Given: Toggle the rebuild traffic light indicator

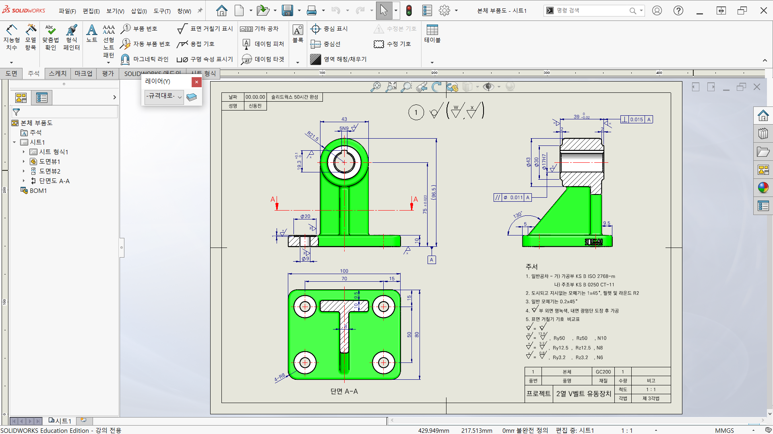Looking at the screenshot, I should coord(409,10).
